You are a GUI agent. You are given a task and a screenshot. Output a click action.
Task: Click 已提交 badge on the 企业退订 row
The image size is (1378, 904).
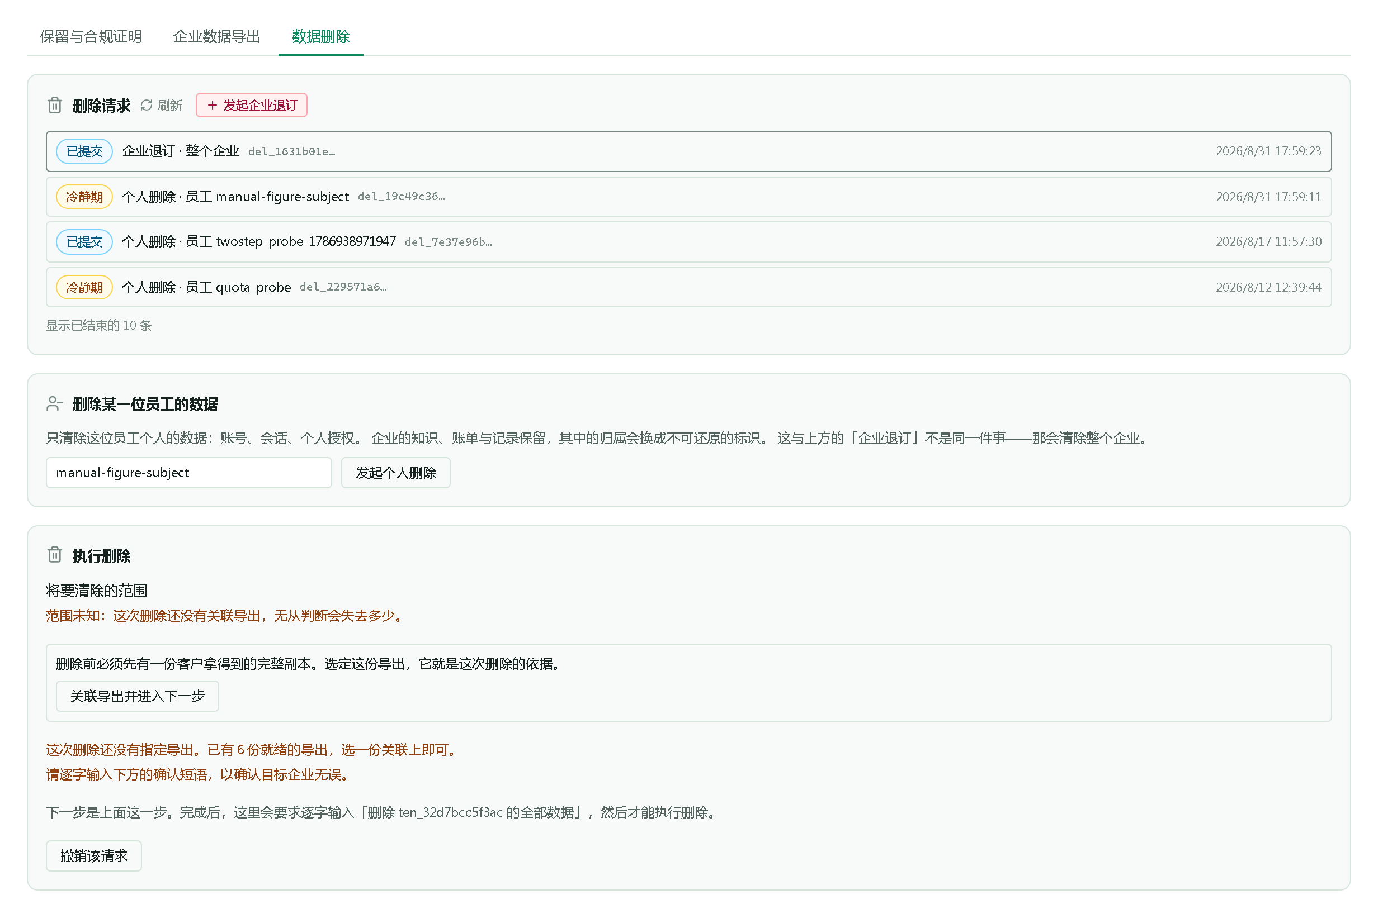(84, 151)
